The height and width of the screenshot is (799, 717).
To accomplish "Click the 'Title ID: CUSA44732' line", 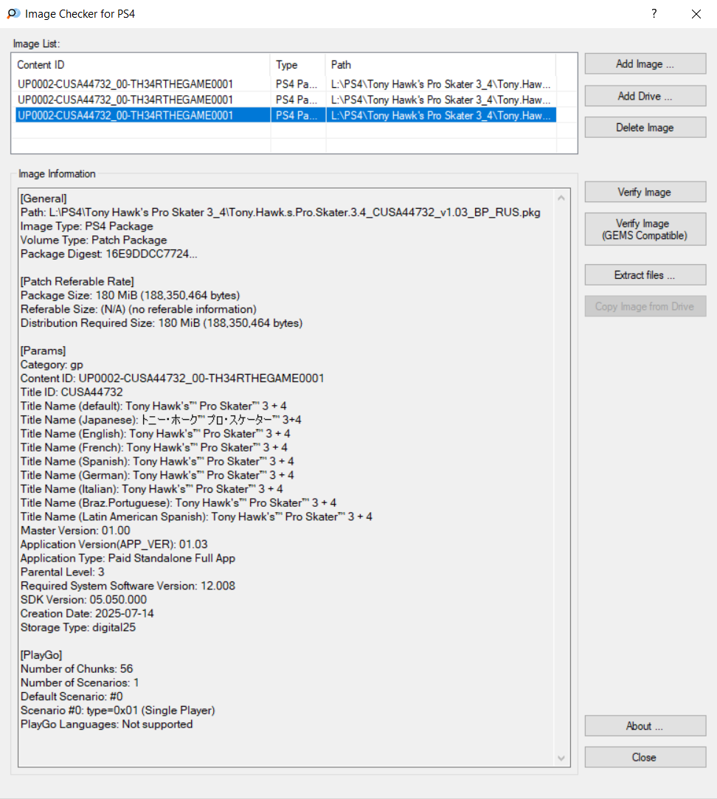I will (72, 392).
